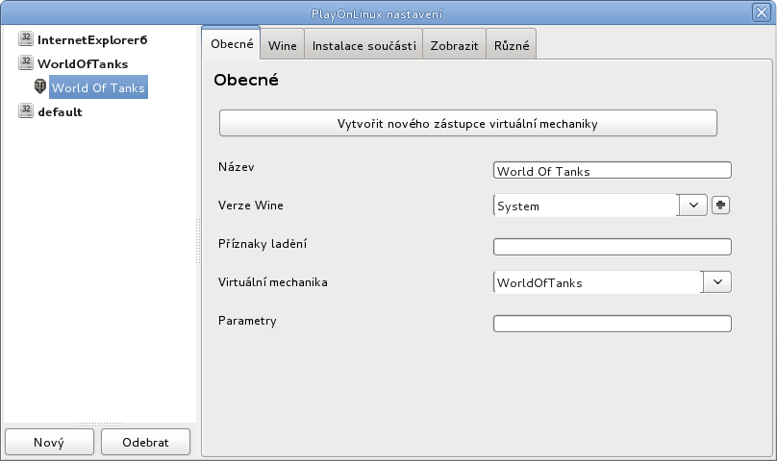Open the Virtuální mechanika dropdown arrow
This screenshot has width=777, height=461.
tap(717, 281)
